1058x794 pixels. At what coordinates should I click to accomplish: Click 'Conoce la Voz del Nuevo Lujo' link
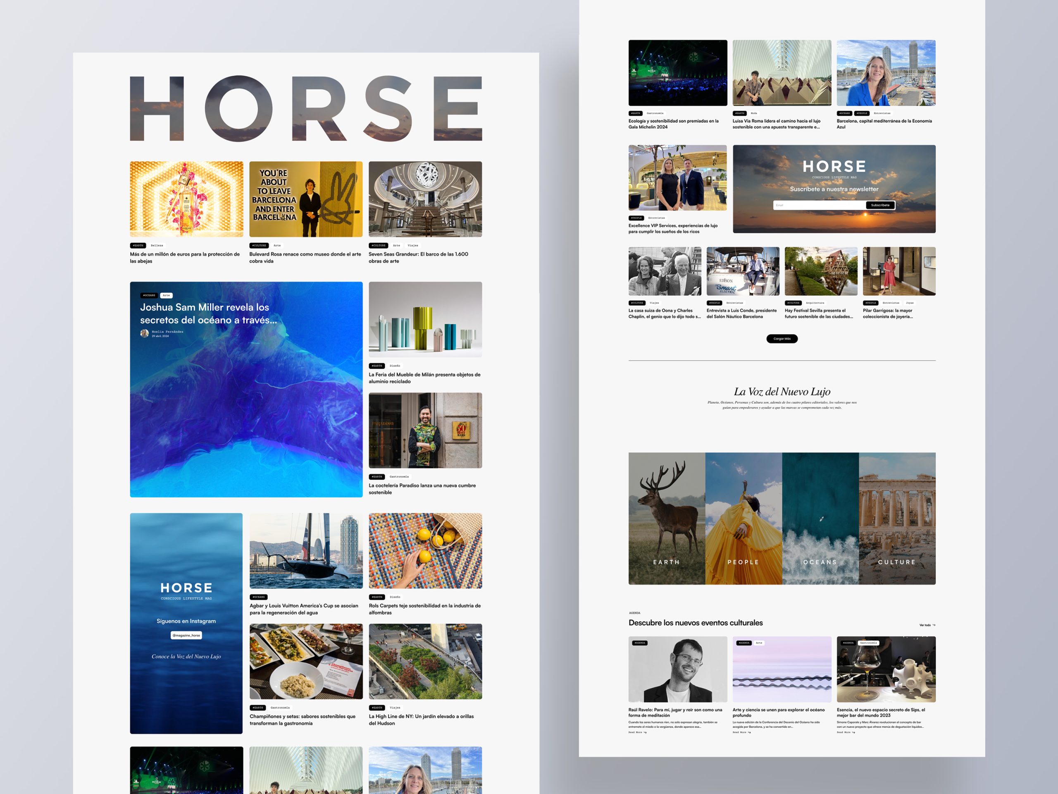tap(186, 656)
